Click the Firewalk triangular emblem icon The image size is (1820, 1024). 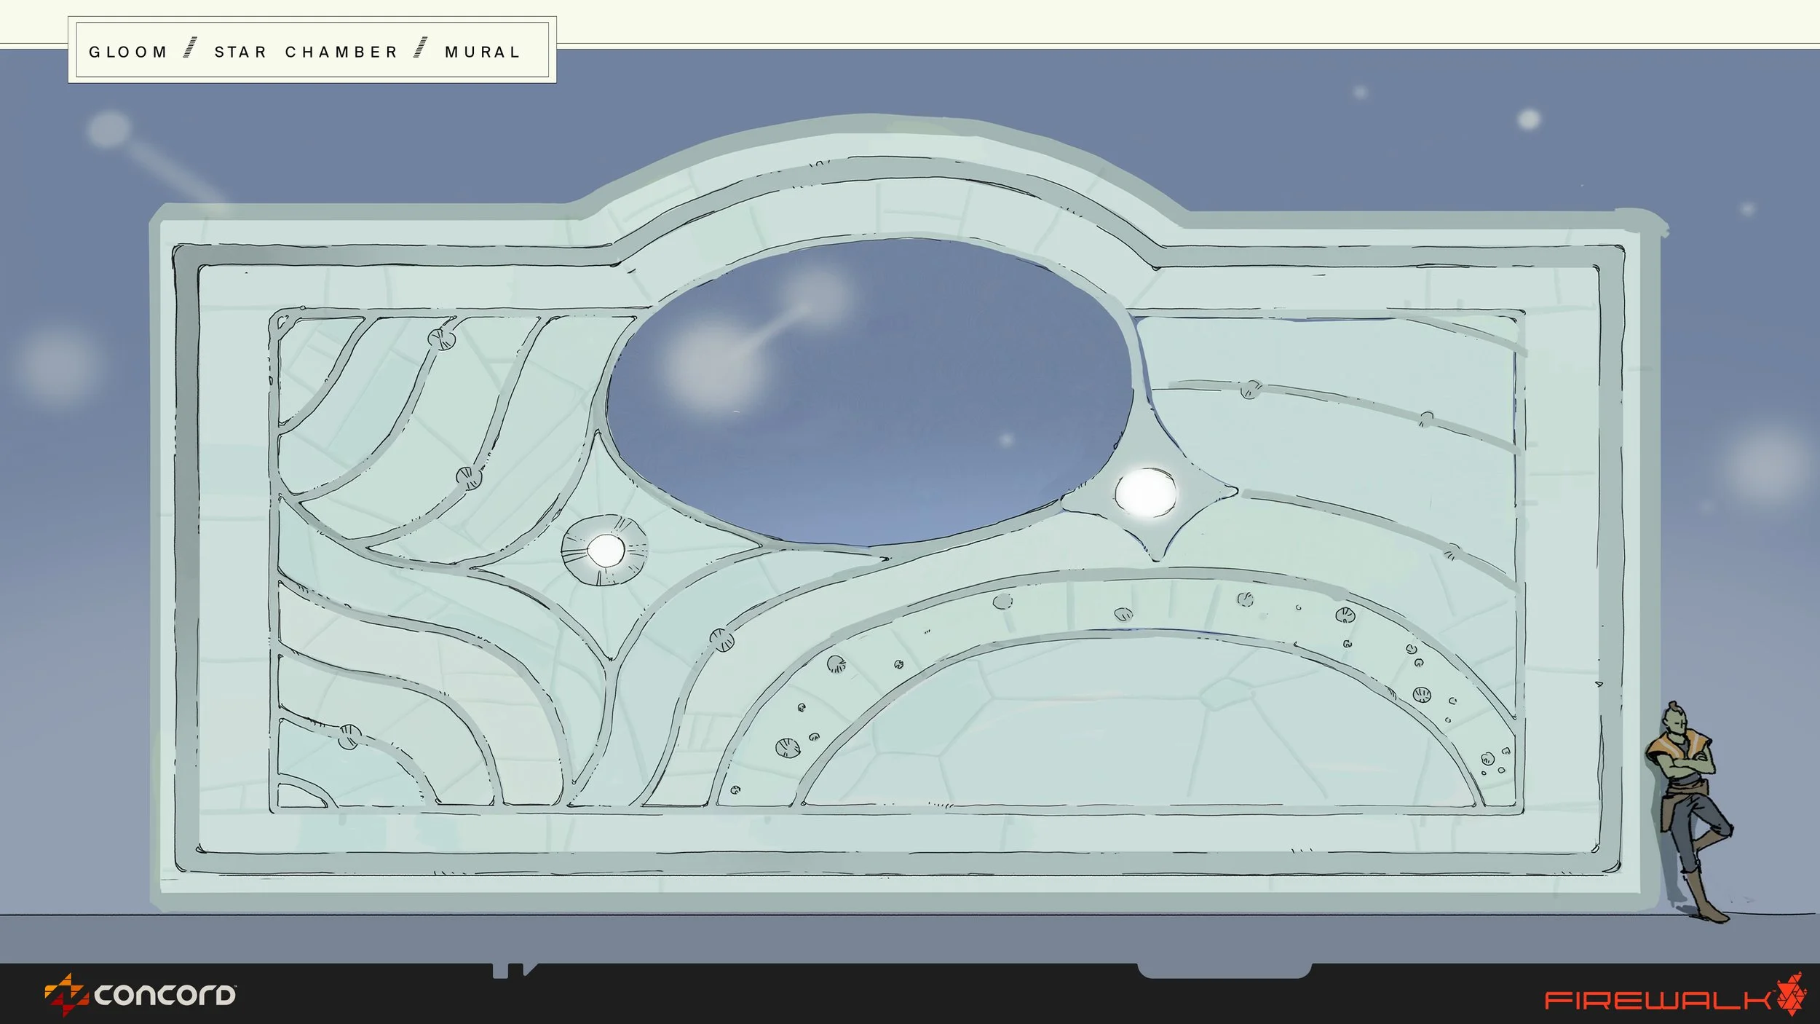pyautogui.click(x=1792, y=995)
